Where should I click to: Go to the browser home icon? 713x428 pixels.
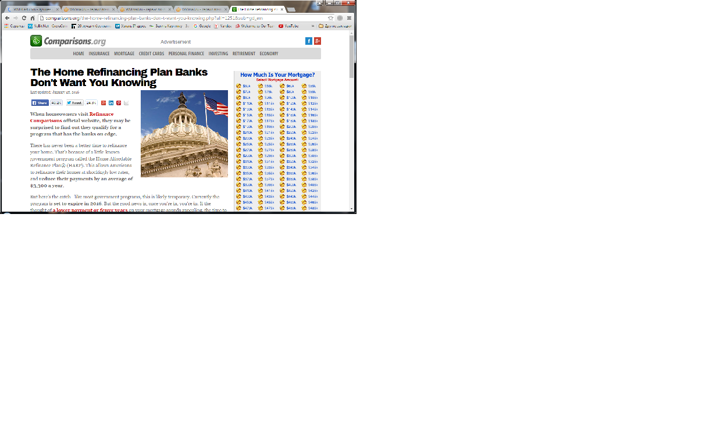tap(33, 18)
